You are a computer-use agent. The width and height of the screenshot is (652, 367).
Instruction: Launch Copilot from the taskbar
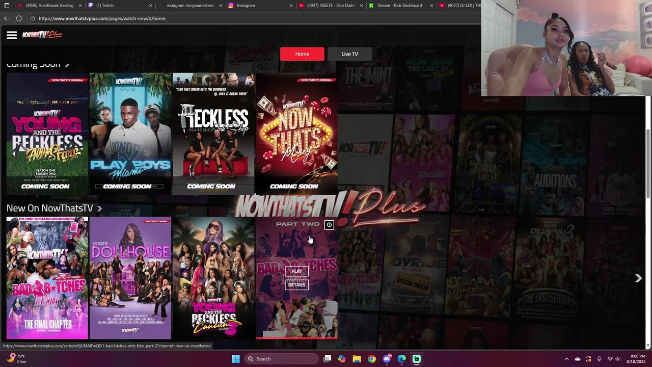pos(342,359)
